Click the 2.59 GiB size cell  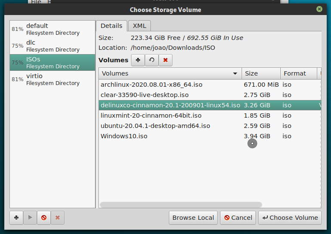(x=257, y=126)
